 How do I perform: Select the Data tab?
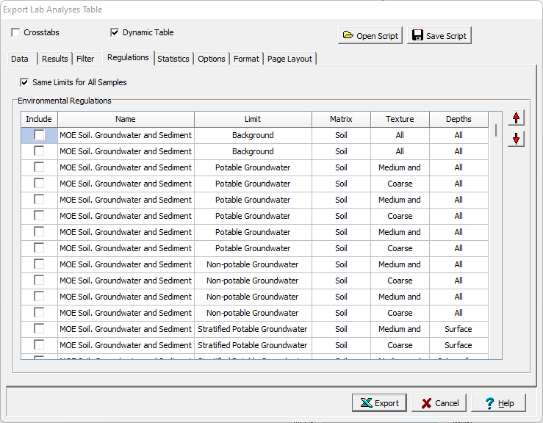point(20,59)
